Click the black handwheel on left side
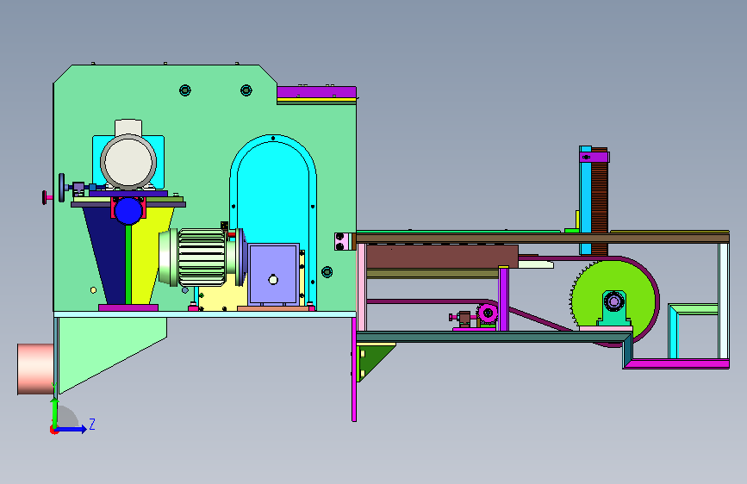Screen dimensions: 747x484 61,188
